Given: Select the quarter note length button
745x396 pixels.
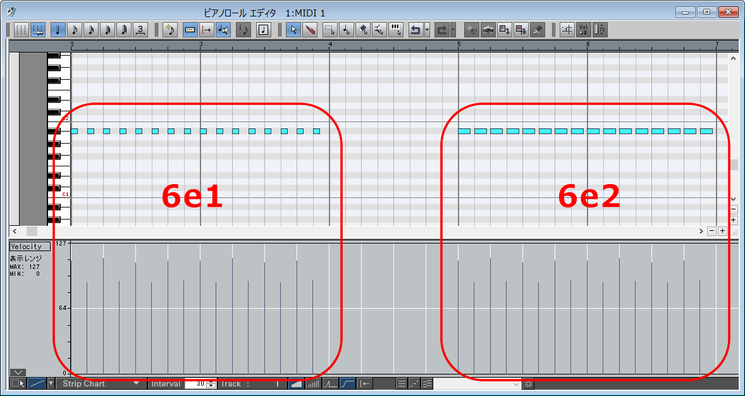Looking at the screenshot, I should [58, 30].
